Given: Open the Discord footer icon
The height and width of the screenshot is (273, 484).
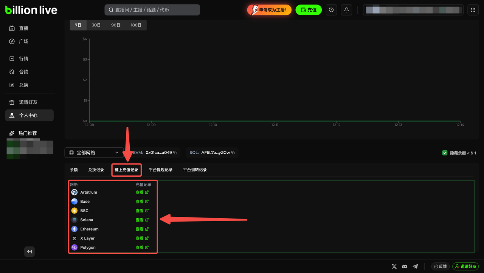Looking at the screenshot, I should coord(405,266).
